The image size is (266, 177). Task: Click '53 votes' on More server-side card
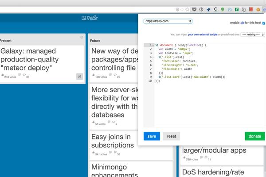(100, 124)
